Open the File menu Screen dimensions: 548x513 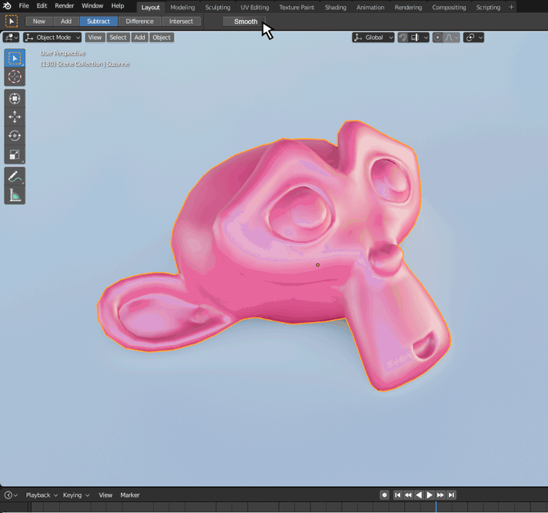click(24, 6)
